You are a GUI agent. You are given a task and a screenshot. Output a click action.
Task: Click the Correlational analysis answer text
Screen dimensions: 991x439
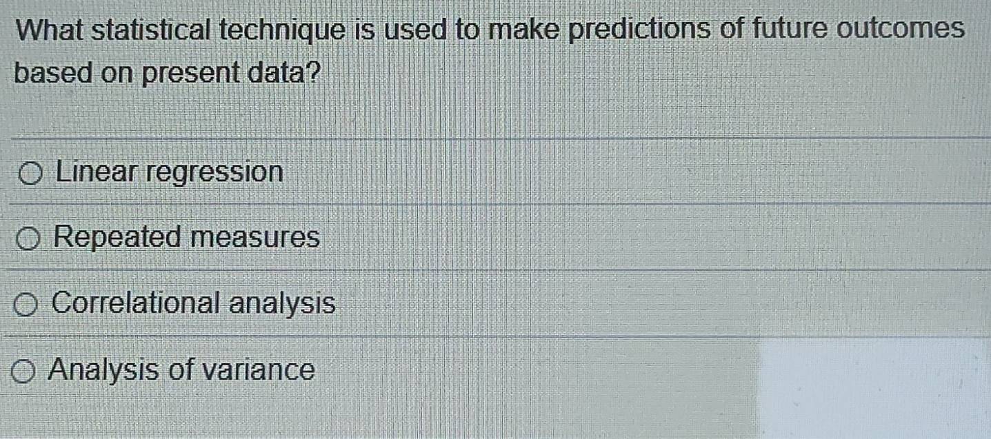click(x=194, y=303)
